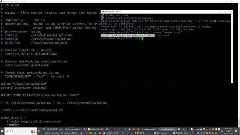The width and height of the screenshot is (240, 135).
Task: Click the '#!/bin/sh' line in the vim editor
Action: 10,5
